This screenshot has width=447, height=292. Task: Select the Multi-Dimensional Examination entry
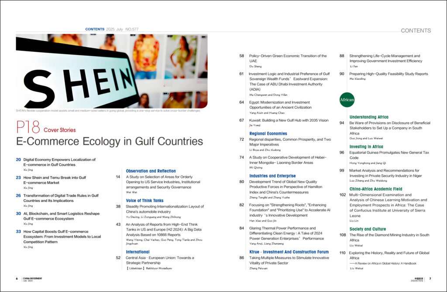click(388, 205)
